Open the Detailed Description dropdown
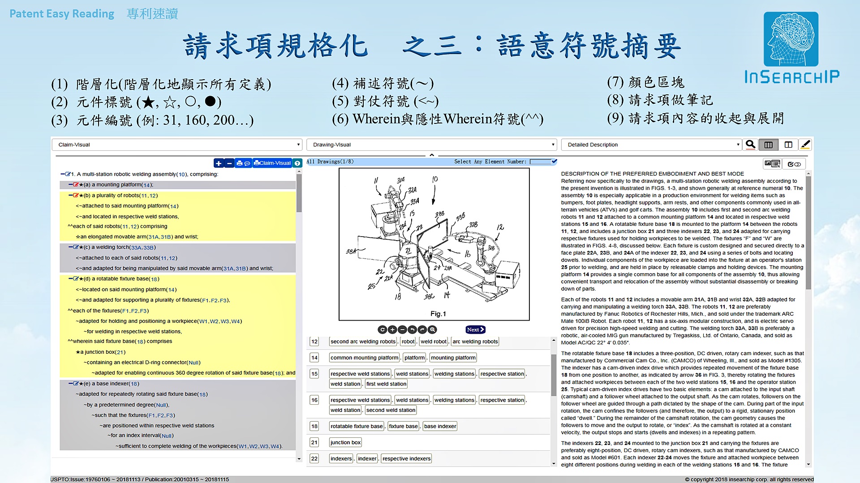Screen dimensions: 860x483 pos(651,144)
